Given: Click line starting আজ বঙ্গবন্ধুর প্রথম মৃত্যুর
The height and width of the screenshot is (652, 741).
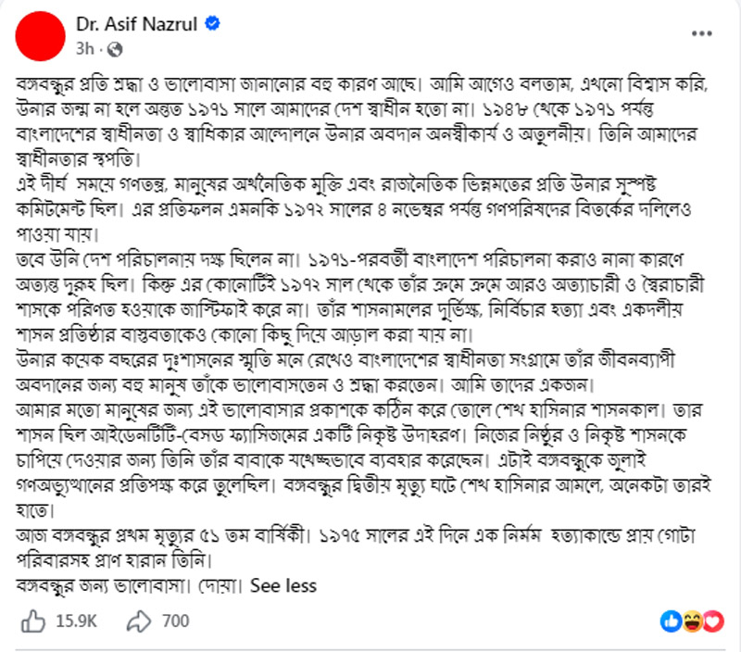Looking at the screenshot, I should tap(357, 536).
